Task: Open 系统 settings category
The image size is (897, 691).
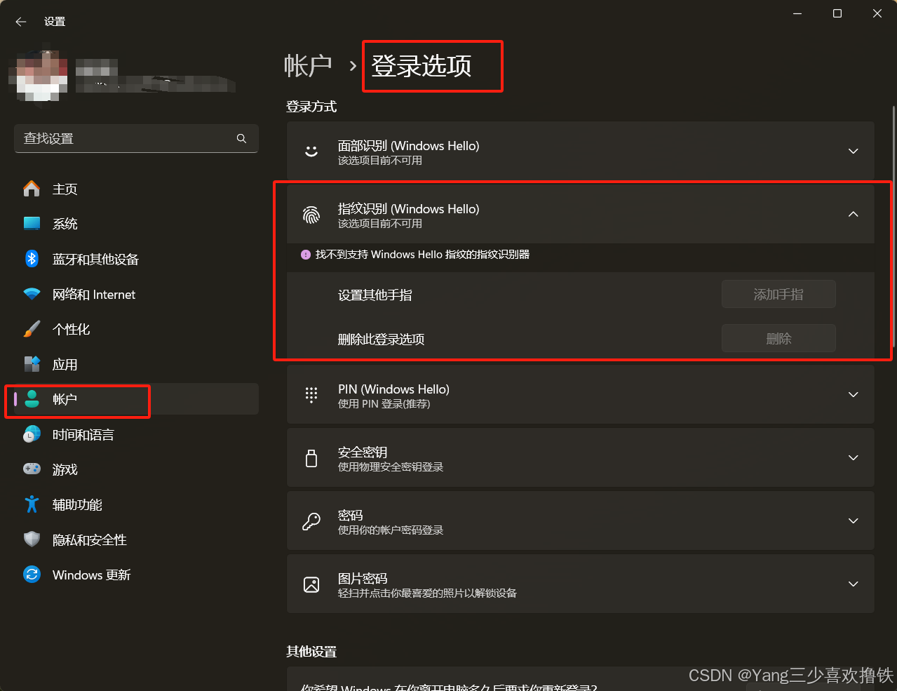Action: (x=136, y=224)
